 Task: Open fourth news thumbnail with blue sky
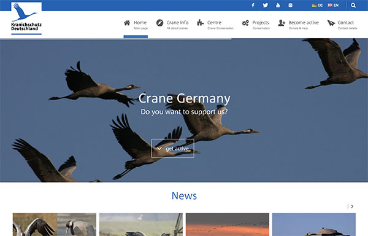pyautogui.click(x=314, y=224)
